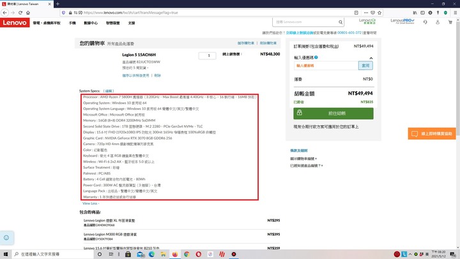Click the Legion 5 15ACH6H product title

pyautogui.click(x=139, y=54)
